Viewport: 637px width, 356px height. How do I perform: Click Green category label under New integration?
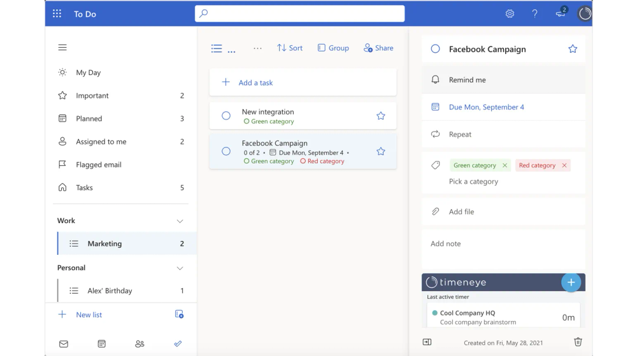coord(269,121)
